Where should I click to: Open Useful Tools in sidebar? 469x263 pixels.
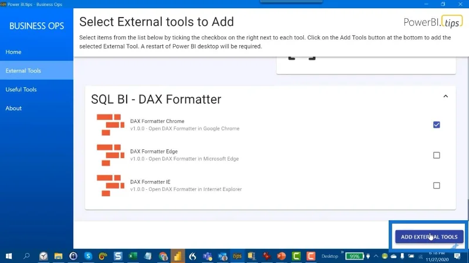[x=36, y=90]
